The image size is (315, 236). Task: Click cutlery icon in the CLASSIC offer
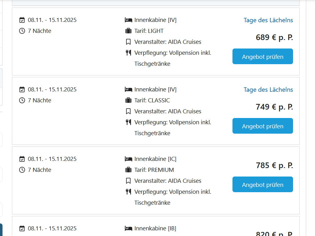(x=128, y=122)
